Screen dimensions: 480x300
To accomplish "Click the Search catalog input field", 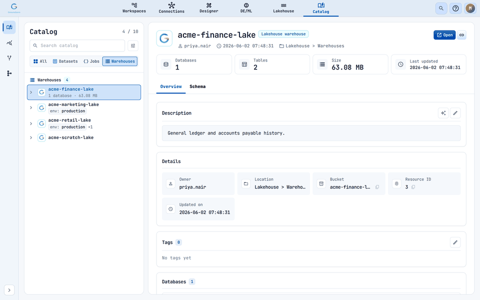I will [x=77, y=45].
